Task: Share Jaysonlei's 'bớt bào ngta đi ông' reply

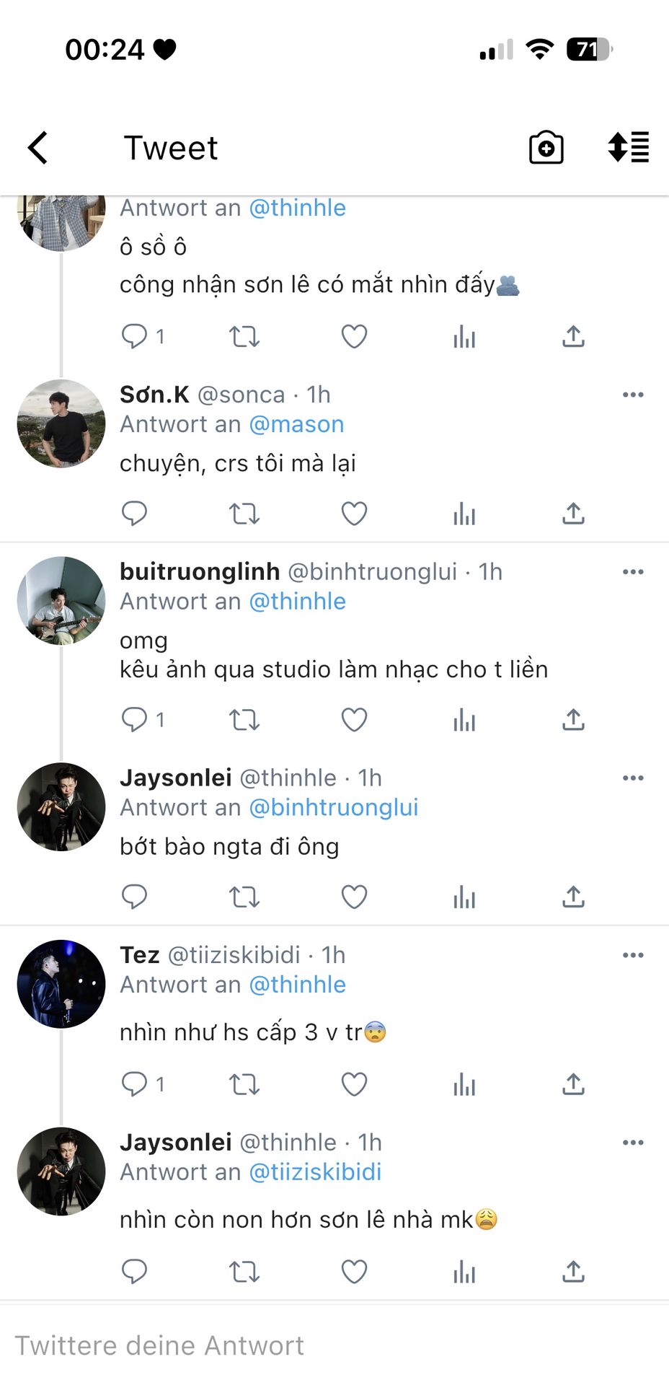Action: tap(573, 897)
